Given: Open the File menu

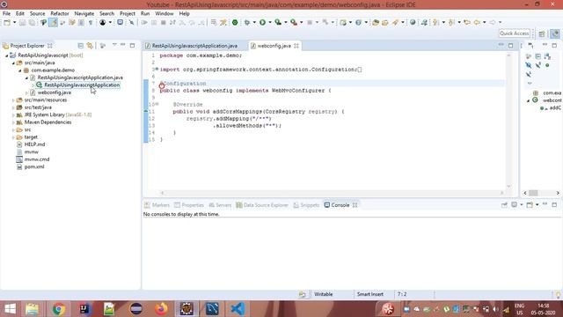Looking at the screenshot, I should [x=6, y=13].
